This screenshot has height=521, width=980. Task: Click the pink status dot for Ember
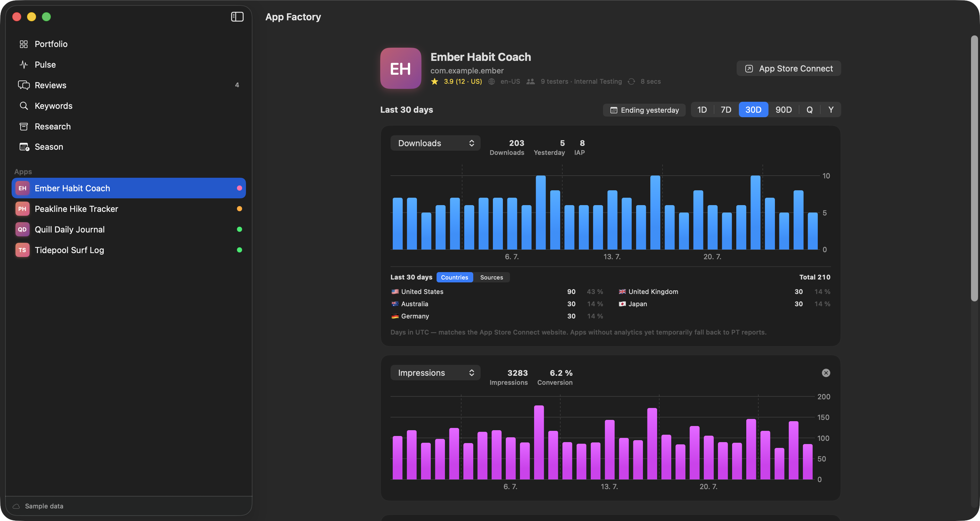click(x=239, y=188)
